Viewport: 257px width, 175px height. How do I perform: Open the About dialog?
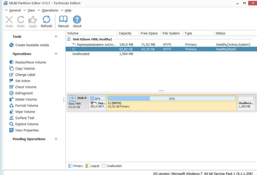click(77, 21)
